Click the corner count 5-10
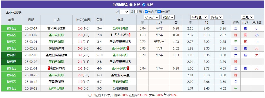Screen dimensions: 265x98 coord(99,55)
